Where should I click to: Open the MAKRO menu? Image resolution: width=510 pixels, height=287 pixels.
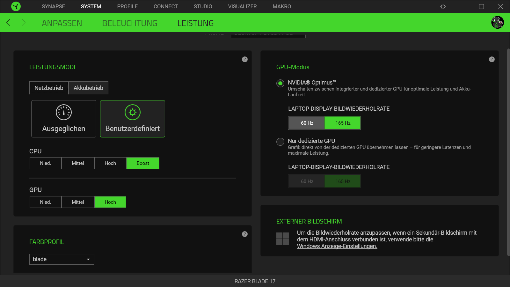point(282,6)
